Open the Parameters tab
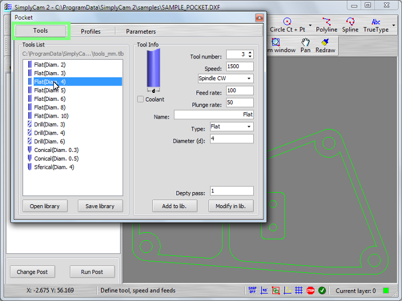 coord(141,31)
